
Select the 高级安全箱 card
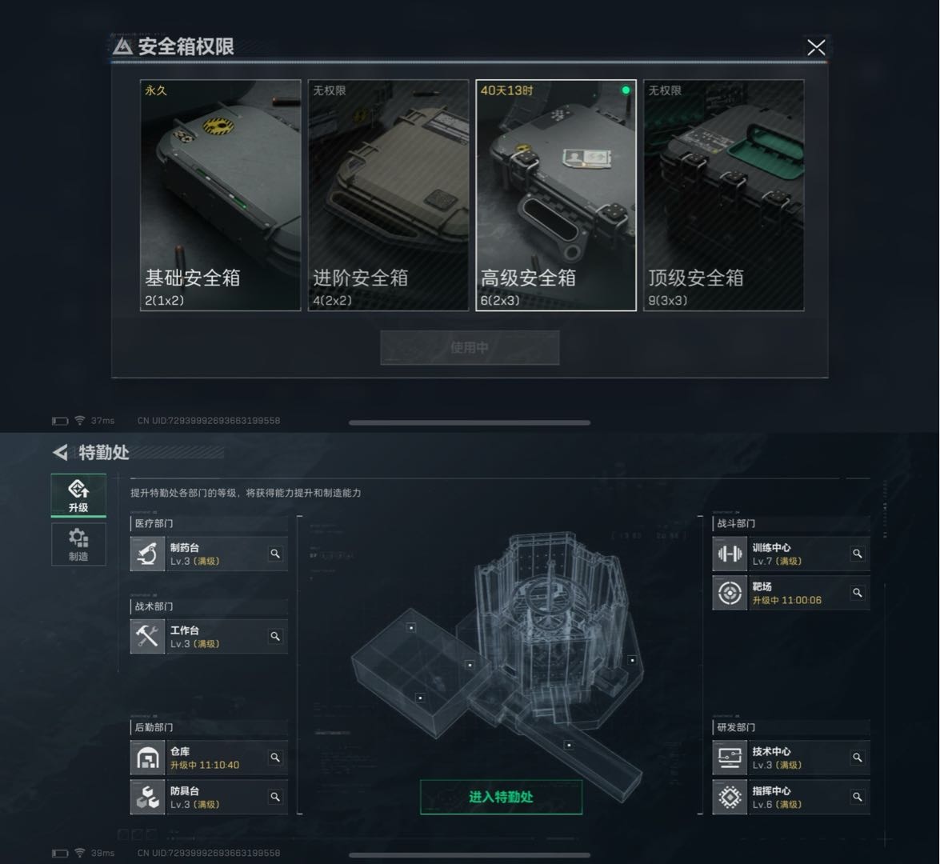click(556, 195)
